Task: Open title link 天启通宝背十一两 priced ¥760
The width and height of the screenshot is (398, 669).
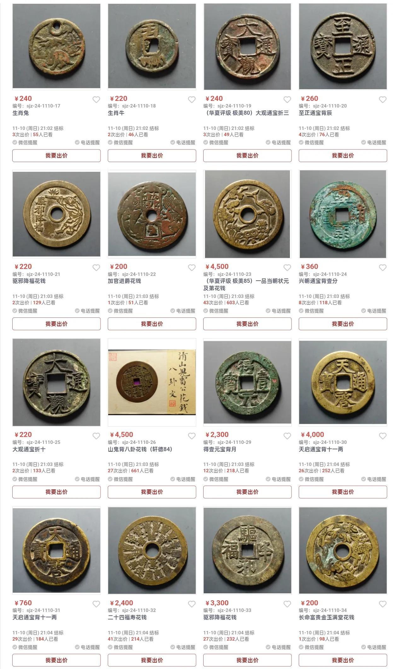Action: click(35, 618)
